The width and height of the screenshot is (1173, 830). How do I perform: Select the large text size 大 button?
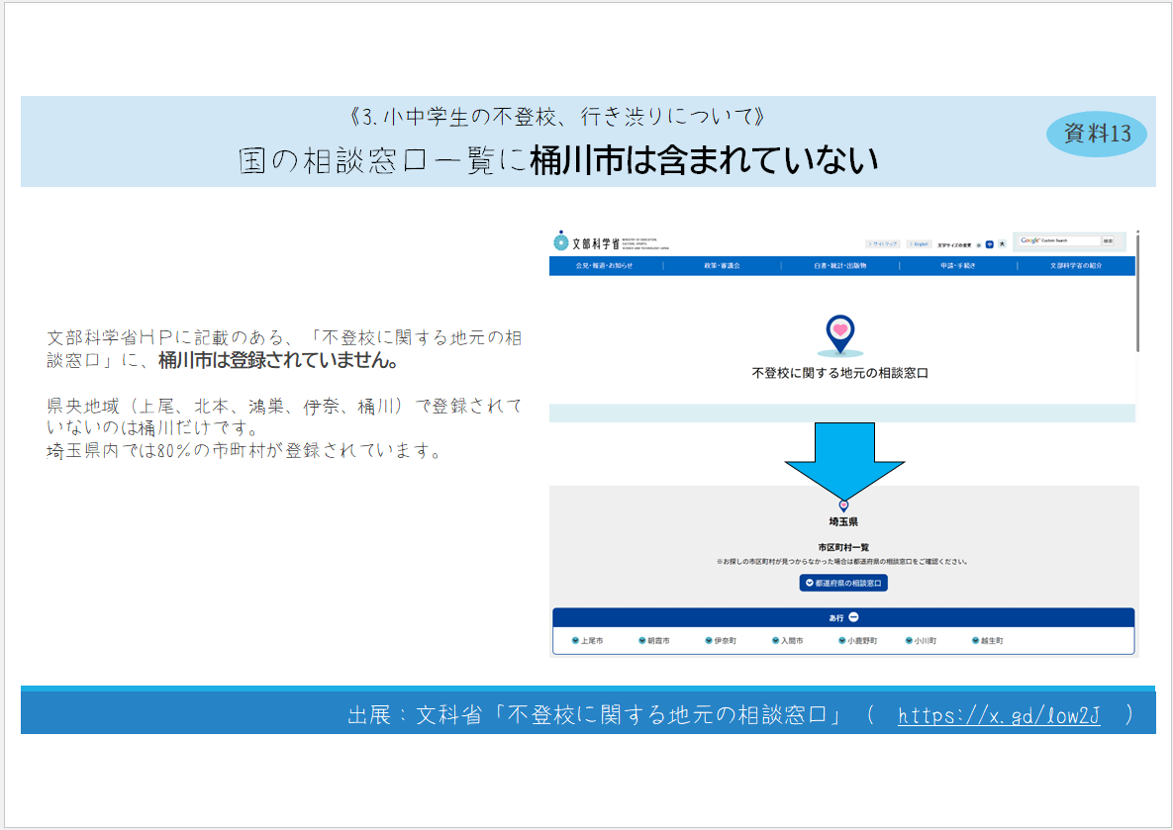click(x=1002, y=244)
